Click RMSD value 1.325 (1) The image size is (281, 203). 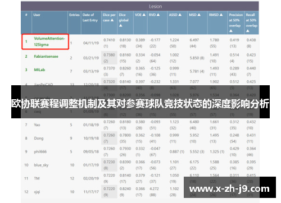(217, 151)
